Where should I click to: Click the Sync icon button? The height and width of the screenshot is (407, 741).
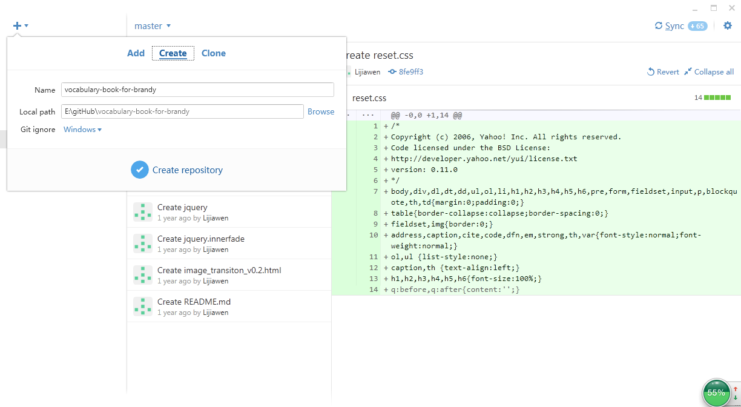[x=659, y=26]
